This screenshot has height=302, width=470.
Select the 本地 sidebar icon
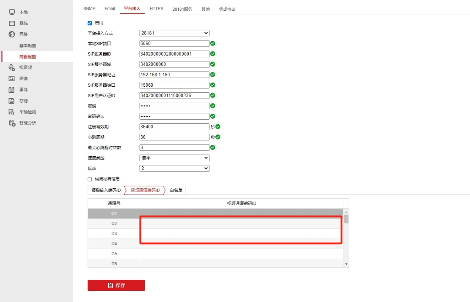pyautogui.click(x=11, y=11)
